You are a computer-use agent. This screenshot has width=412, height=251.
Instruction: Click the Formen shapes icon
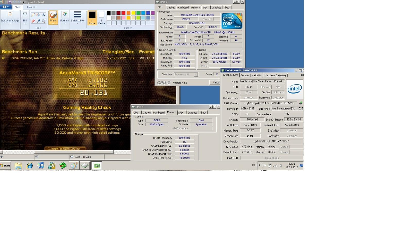pos(65,14)
